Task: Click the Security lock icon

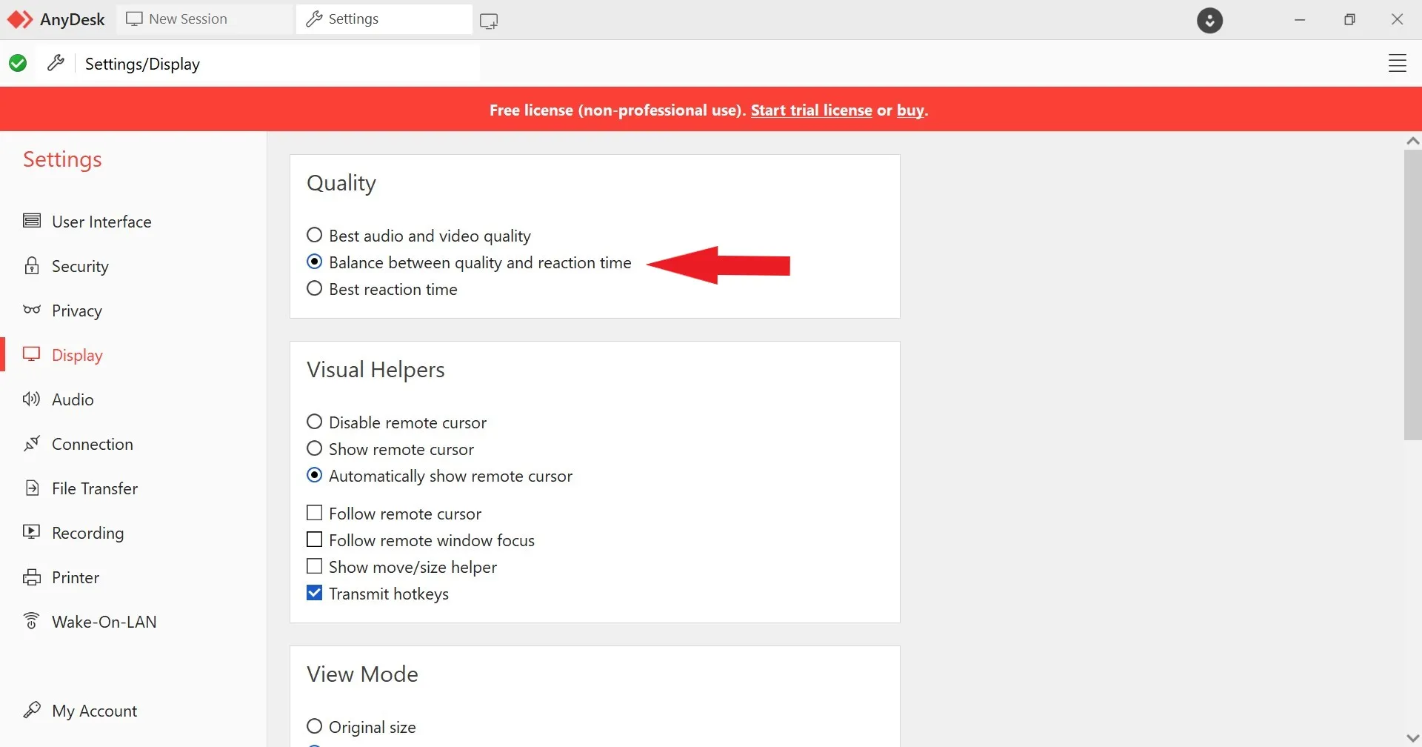Action: (x=32, y=265)
